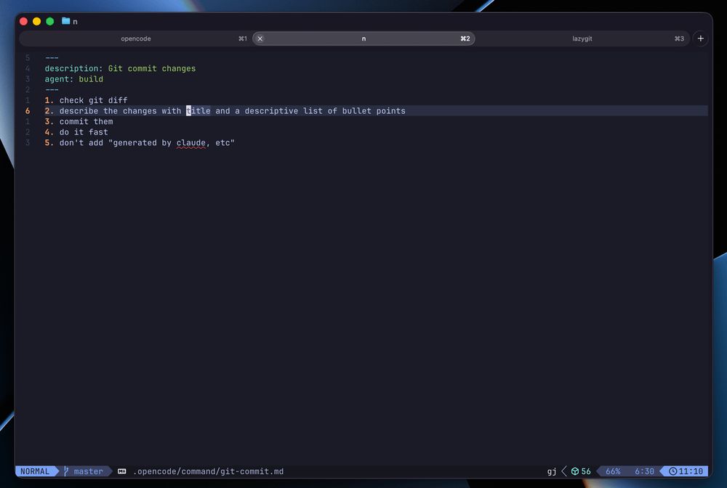727x488 pixels.
Task: Click the left angle separator before the package count
Action: 563,471
